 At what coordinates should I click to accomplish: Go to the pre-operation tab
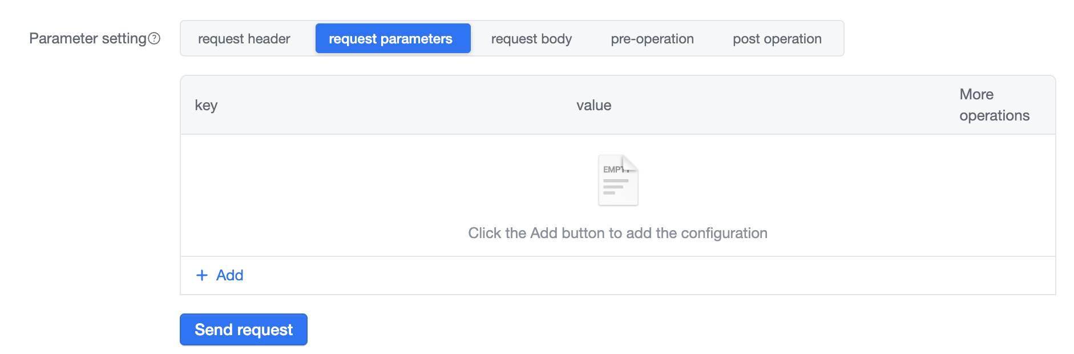(x=652, y=39)
